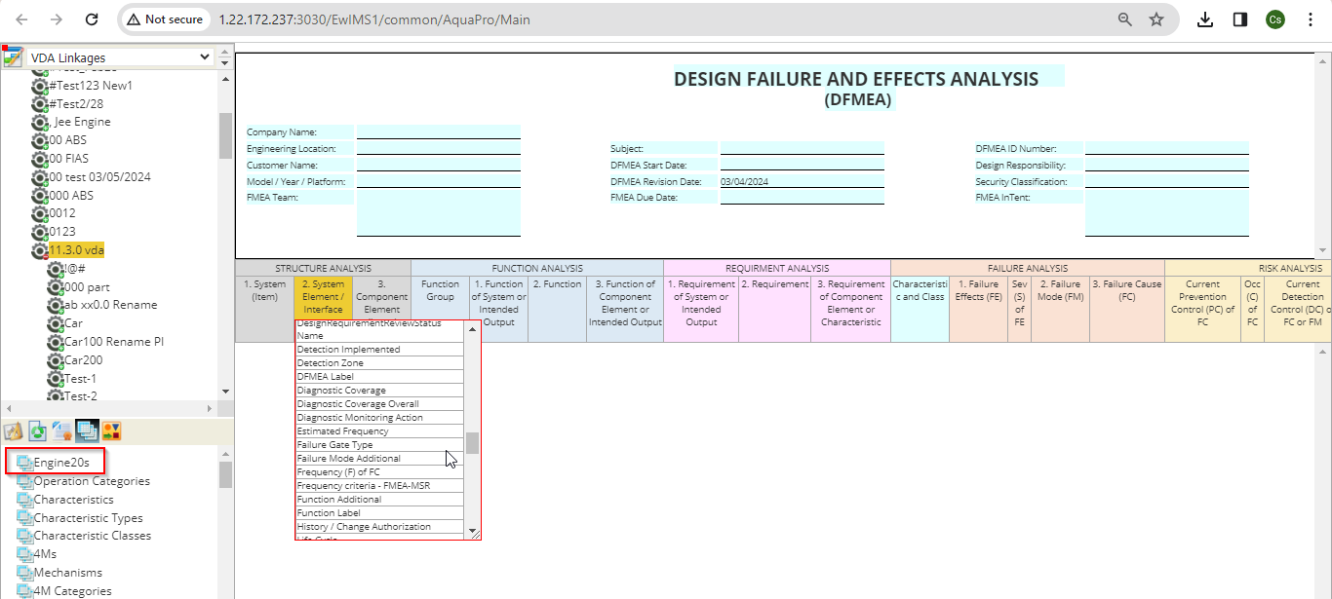Click the ruler and triangle toolbar icon
The image size is (1332, 599).
click(13, 431)
